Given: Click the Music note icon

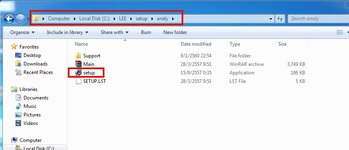Looking at the screenshot, I should [x=18, y=106].
